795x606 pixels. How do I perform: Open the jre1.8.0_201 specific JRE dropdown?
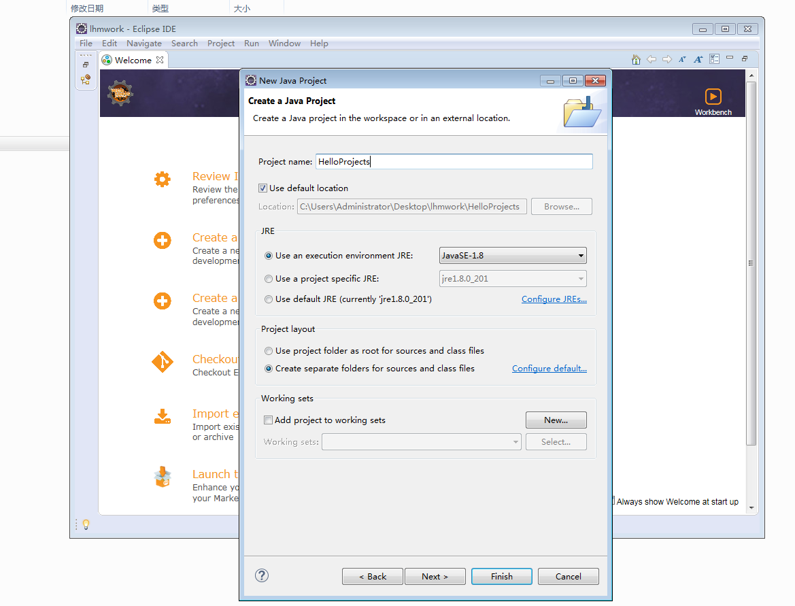click(513, 278)
